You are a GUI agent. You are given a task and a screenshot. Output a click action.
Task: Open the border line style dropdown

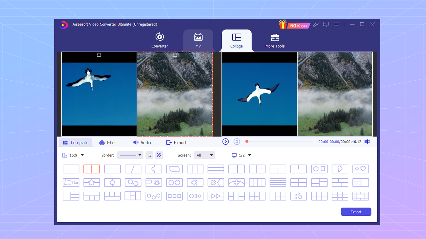pos(130,155)
